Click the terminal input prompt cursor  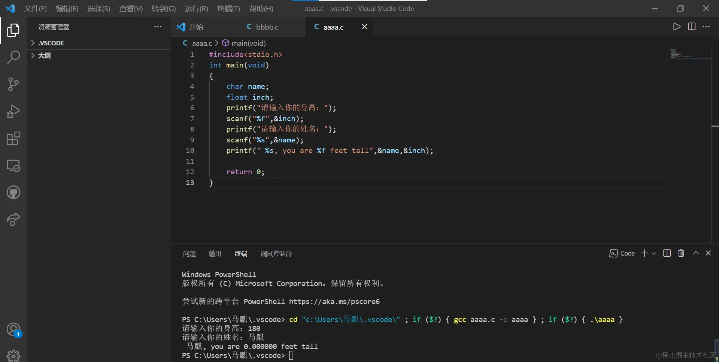tap(291, 355)
